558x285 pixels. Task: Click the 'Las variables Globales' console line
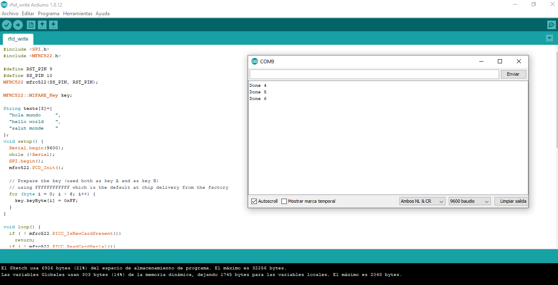(202, 275)
